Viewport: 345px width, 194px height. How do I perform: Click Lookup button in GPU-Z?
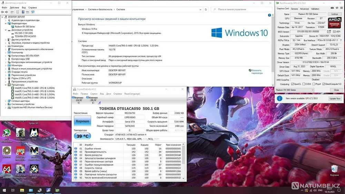[335, 14]
